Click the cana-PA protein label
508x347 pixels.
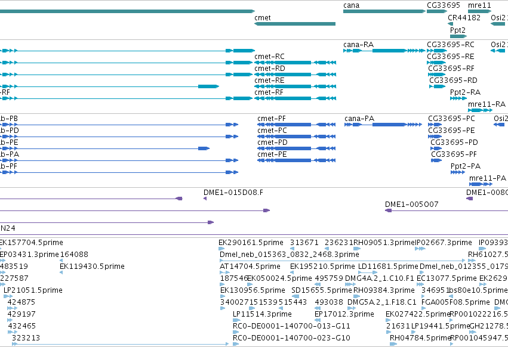click(359, 119)
